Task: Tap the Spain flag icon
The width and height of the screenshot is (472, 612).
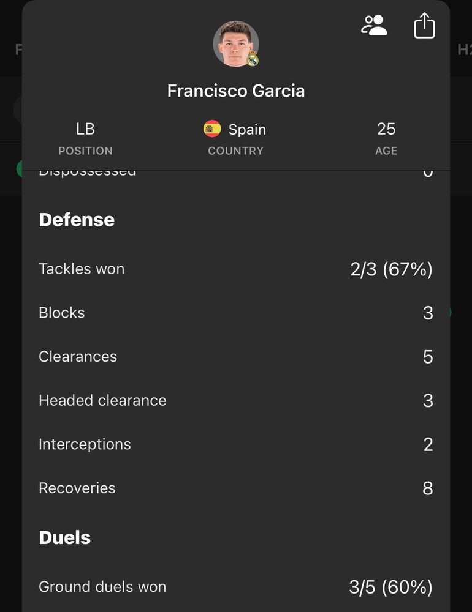Action: (x=212, y=129)
